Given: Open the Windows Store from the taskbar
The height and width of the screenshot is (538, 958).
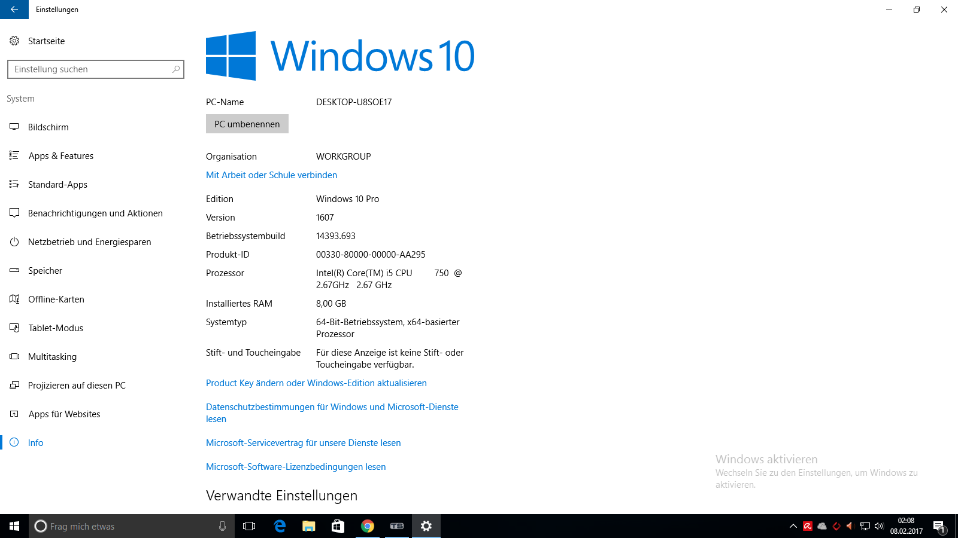Looking at the screenshot, I should [338, 526].
